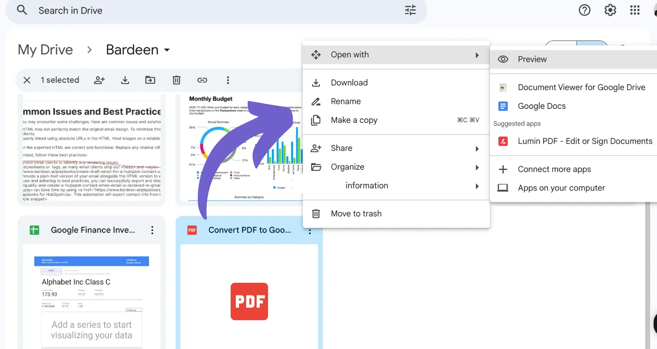Select the Convert PDF to Goo... file
Viewport: 657px width, 349px height.
[x=250, y=230]
